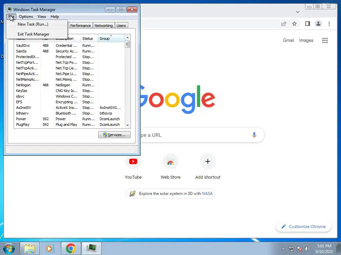Switch to Chrome from the taskbar

pos(71,248)
